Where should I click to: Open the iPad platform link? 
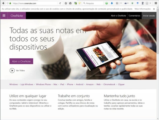[x=62, y=84]
